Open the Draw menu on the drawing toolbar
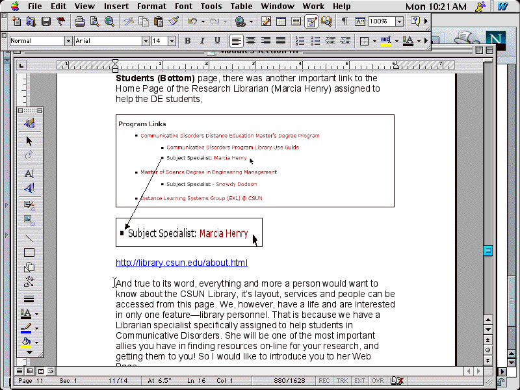Screen dimensions: 520x390 click(x=29, y=123)
